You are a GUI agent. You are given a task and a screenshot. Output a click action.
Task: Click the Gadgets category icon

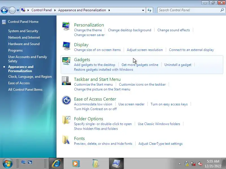pos(66,61)
